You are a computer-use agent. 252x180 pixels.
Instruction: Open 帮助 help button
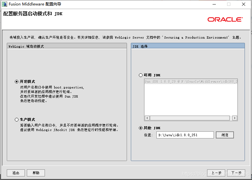pos(36,173)
